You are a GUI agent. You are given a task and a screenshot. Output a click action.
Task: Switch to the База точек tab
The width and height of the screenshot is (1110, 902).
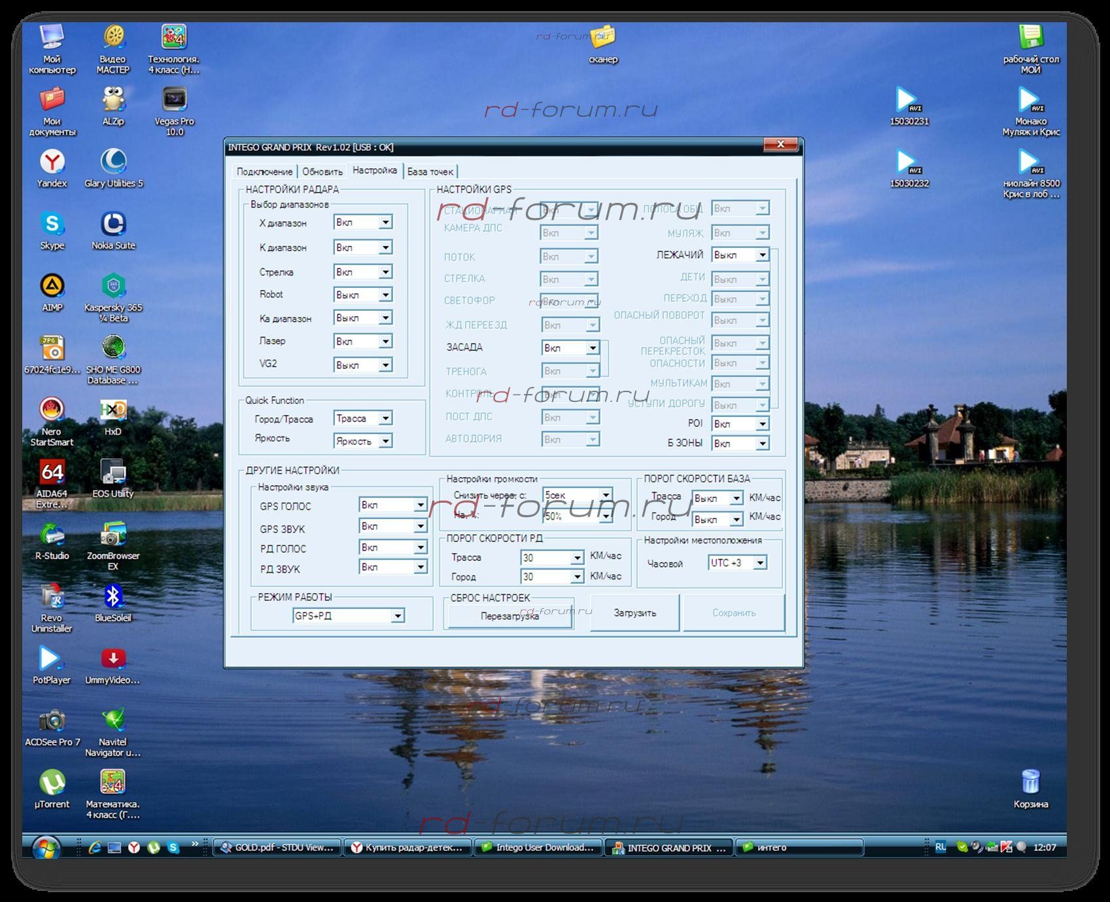coord(430,171)
